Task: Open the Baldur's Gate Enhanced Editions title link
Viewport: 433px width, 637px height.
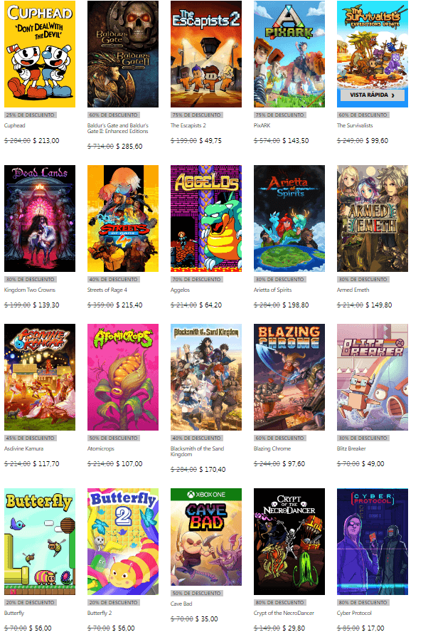Action: pyautogui.click(x=118, y=128)
